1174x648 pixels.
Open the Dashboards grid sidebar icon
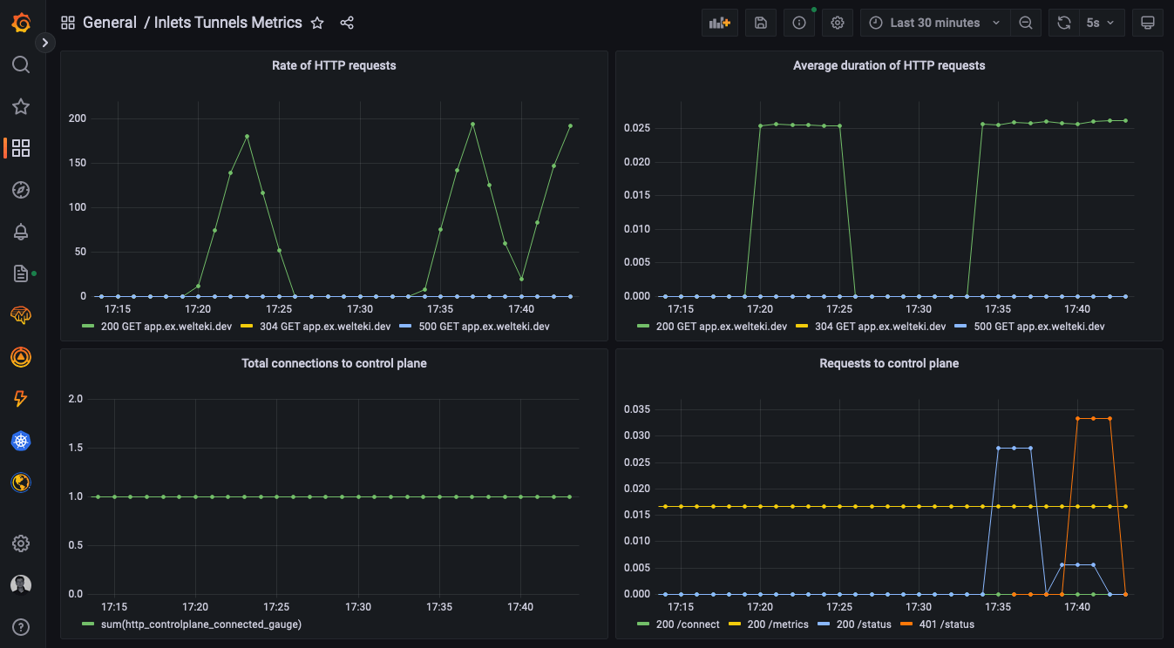pyautogui.click(x=21, y=148)
